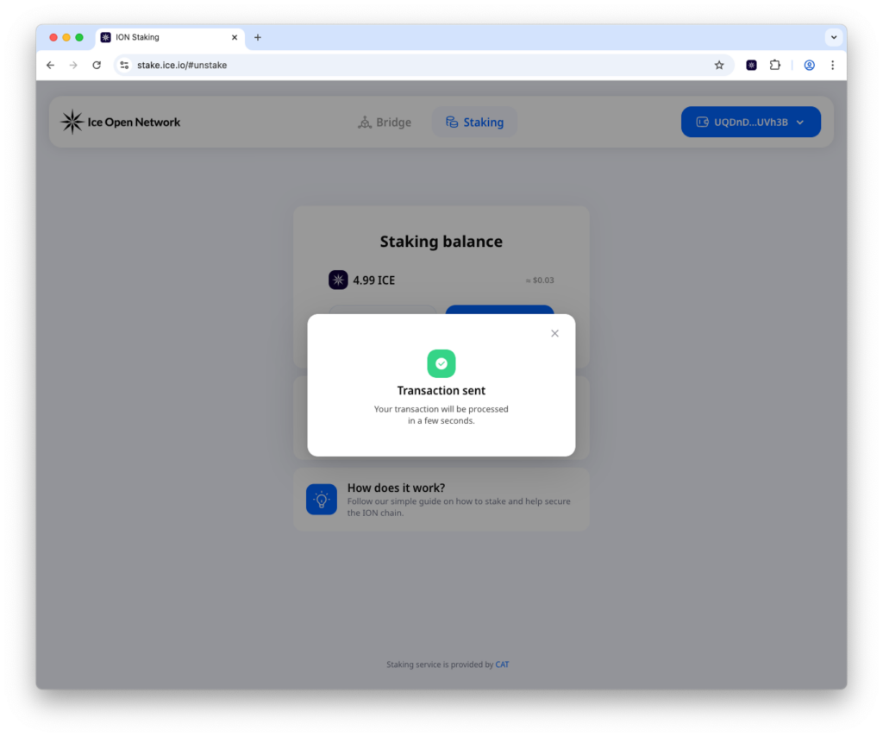Open the tab search chevron at top right
Screen dimensions: 883x737
coord(833,37)
